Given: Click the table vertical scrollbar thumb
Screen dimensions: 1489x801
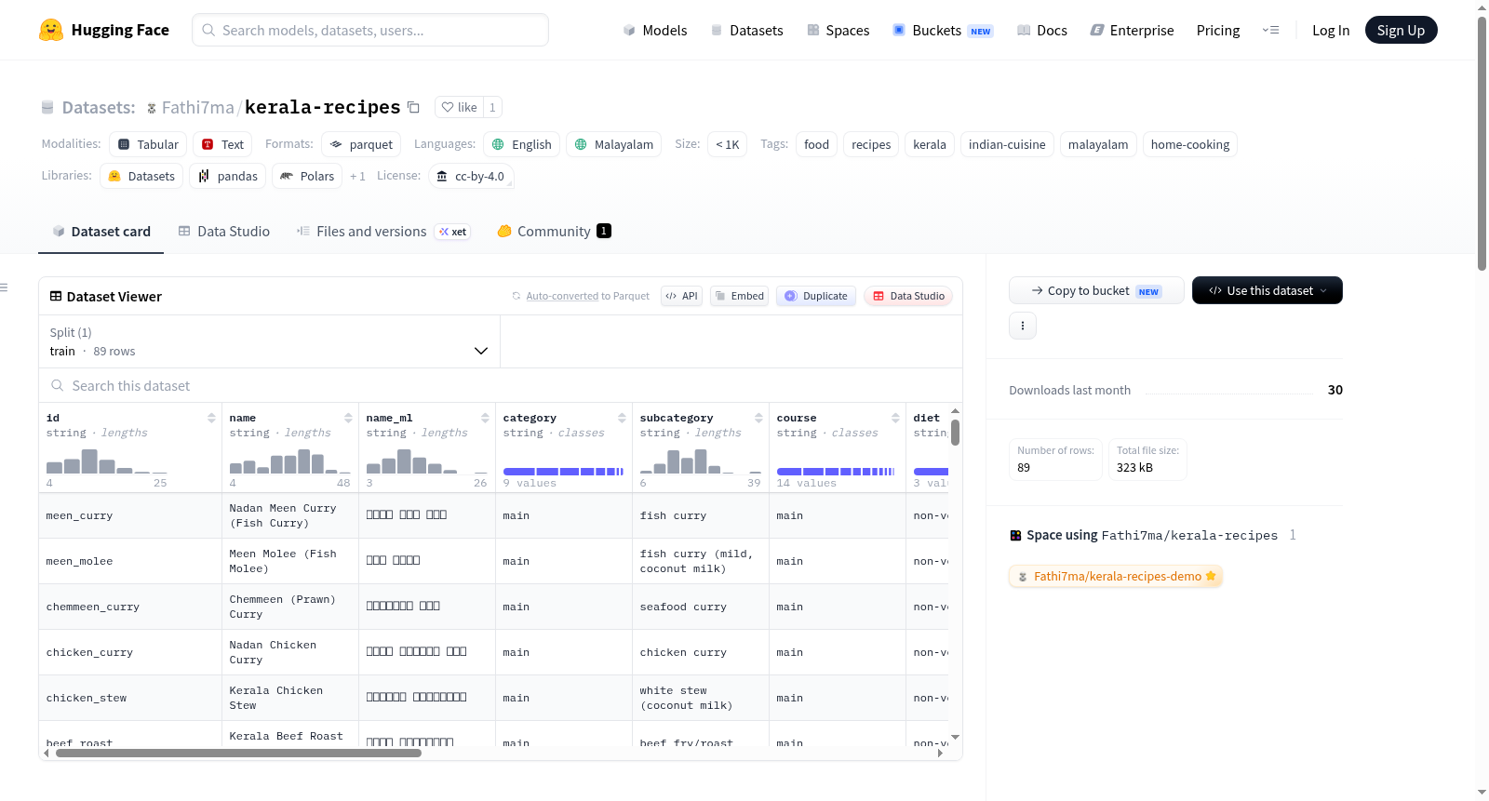Looking at the screenshot, I should point(955,433).
